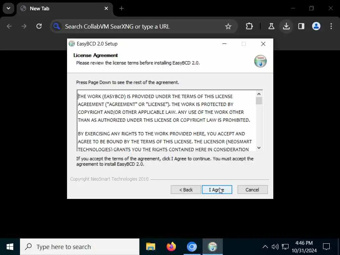Focus the Search CollabVM SearXNG address bar
Screen dimensions: 340x255
pos(143,27)
